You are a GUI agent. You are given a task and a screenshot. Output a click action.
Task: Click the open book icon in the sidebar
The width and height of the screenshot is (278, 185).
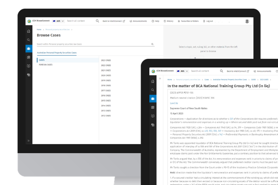tap(29, 66)
